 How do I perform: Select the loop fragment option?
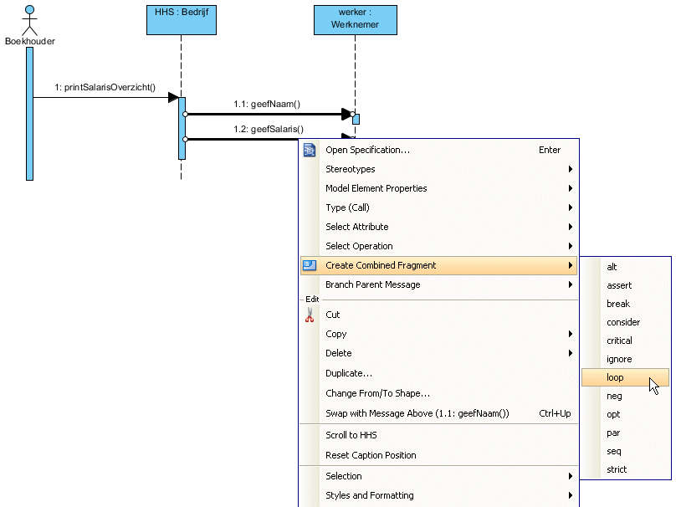point(616,377)
